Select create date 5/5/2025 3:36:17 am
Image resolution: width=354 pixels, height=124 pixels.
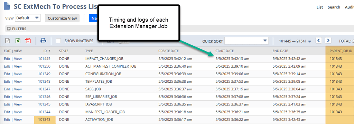click(175, 120)
